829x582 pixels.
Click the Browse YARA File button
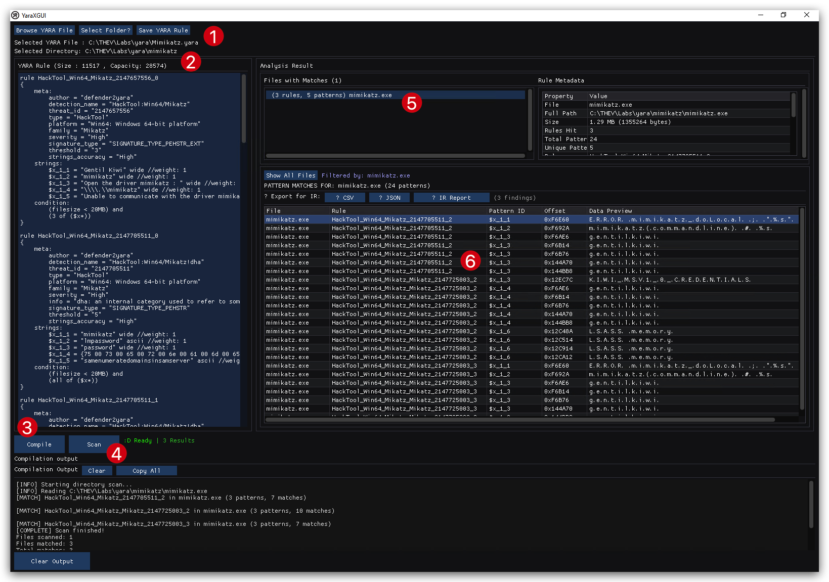point(45,30)
